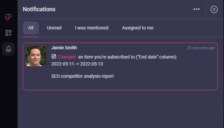This screenshot has height=128, width=224.
Task: Click the Notifications panel title
Action: click(x=39, y=9)
